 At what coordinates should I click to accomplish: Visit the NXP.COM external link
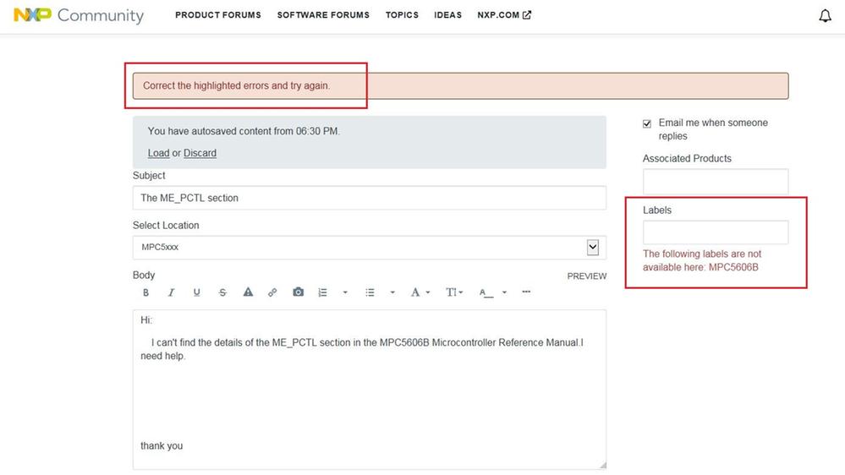[x=504, y=15]
